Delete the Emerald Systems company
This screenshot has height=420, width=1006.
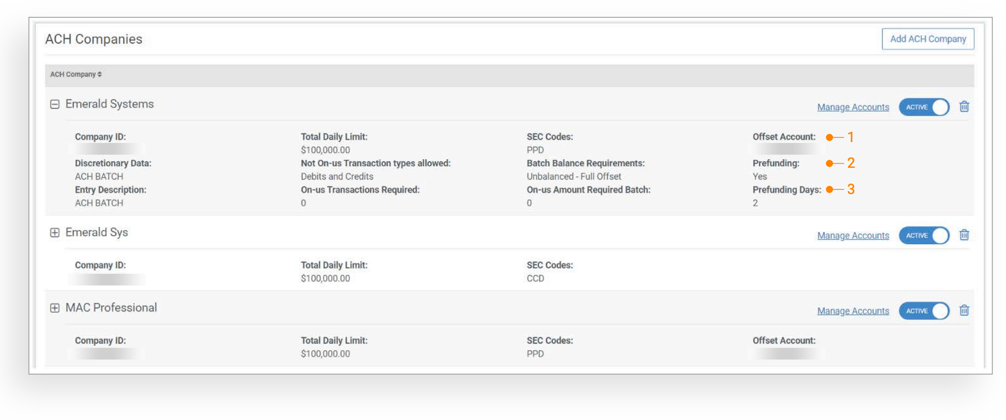tap(964, 107)
